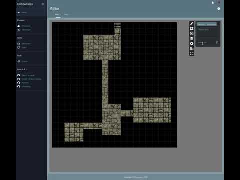Select the pencil draw tool
Screen dimensions: 240x180
[192, 23]
